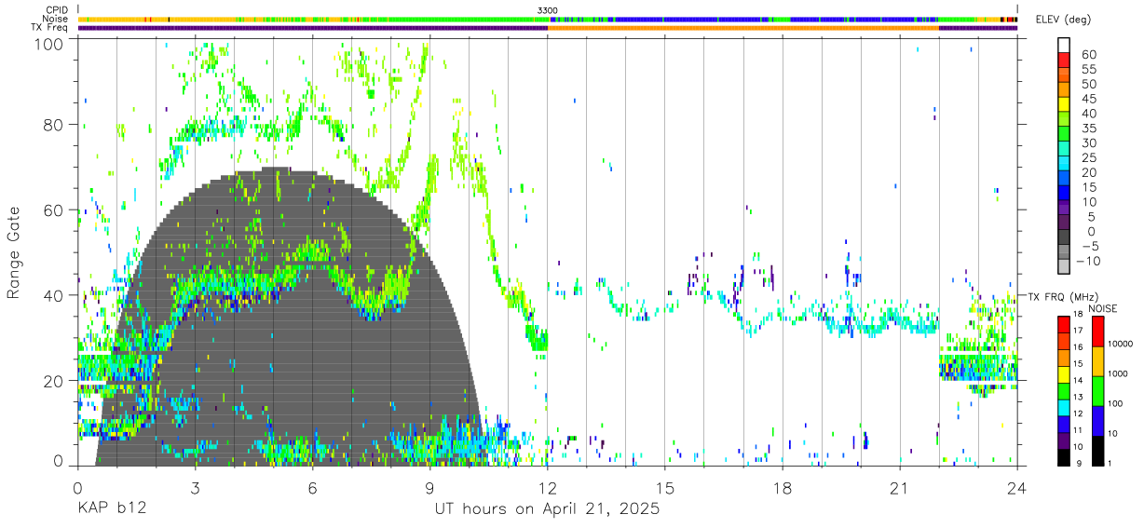Click the CPID row label
Image resolution: width=1144 pixels, height=528 pixels.
click(58, 10)
